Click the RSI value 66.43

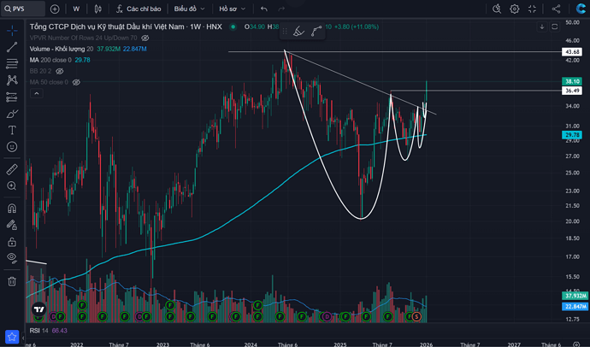click(x=60, y=331)
